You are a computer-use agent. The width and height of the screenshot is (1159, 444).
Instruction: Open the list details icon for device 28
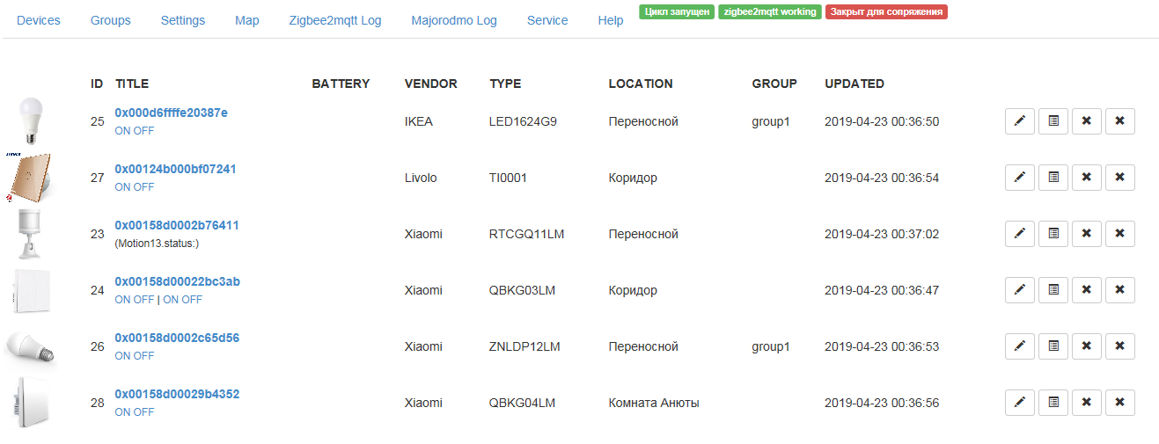(1053, 403)
